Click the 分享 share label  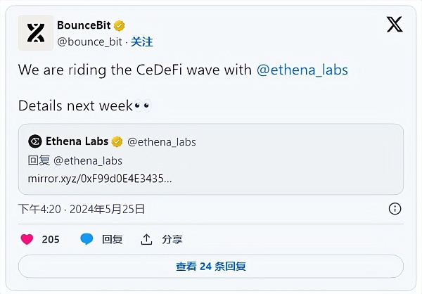[x=171, y=239]
